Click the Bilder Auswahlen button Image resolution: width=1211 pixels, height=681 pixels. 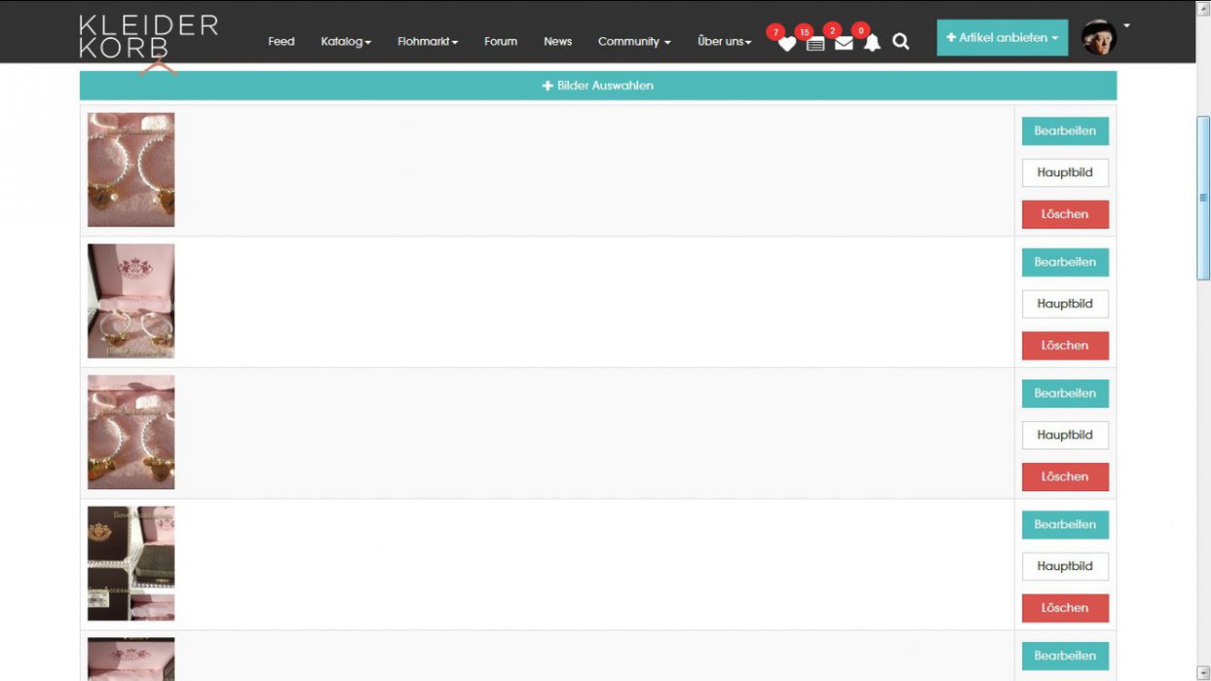597,86
